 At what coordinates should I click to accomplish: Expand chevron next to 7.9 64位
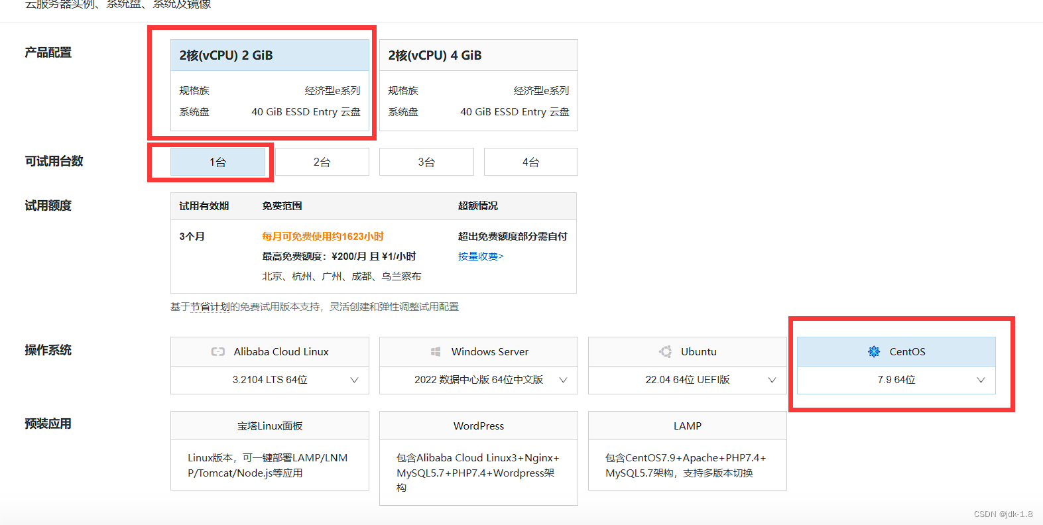click(981, 380)
